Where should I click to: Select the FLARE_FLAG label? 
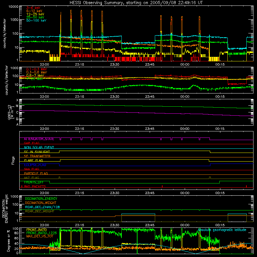pos(33,160)
